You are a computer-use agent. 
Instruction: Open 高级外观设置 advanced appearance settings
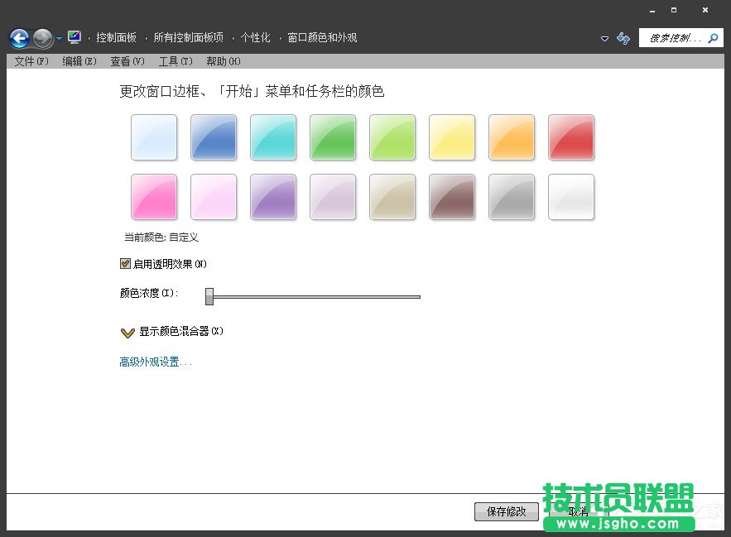[152, 362]
